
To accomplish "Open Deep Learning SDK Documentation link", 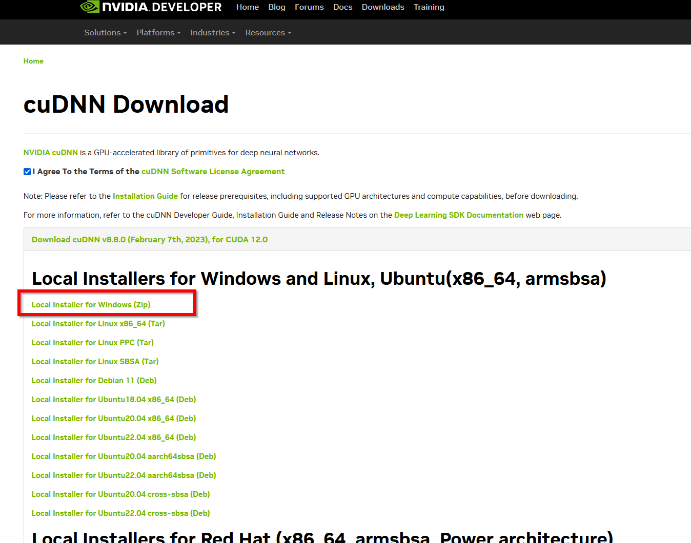I will [459, 215].
